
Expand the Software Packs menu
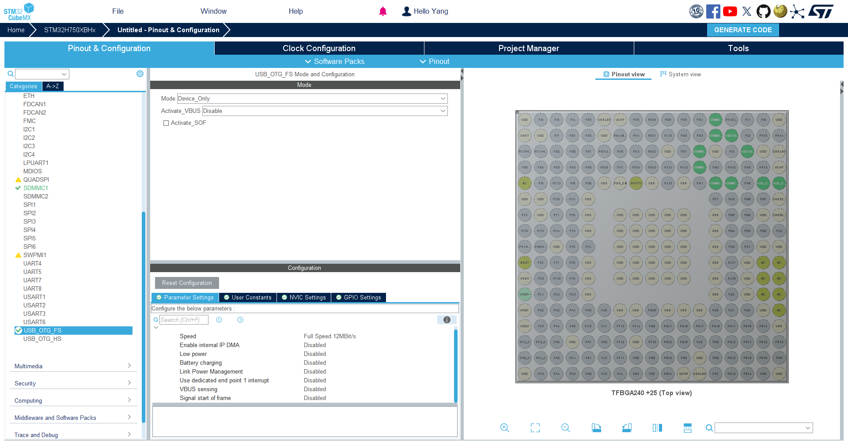[x=334, y=61]
